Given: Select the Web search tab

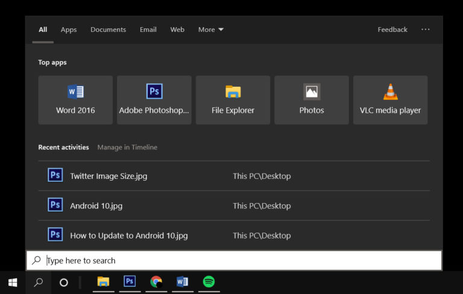Looking at the screenshot, I should pos(177,30).
